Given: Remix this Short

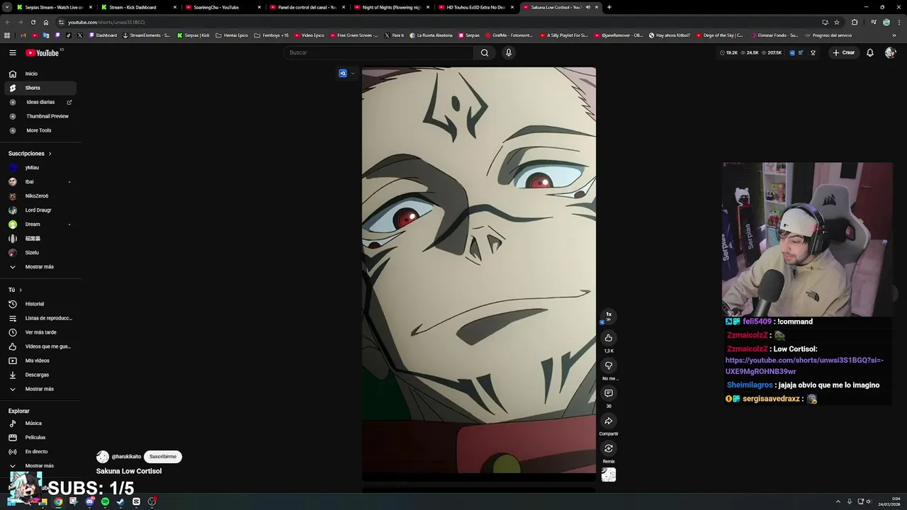Looking at the screenshot, I should (609, 448).
